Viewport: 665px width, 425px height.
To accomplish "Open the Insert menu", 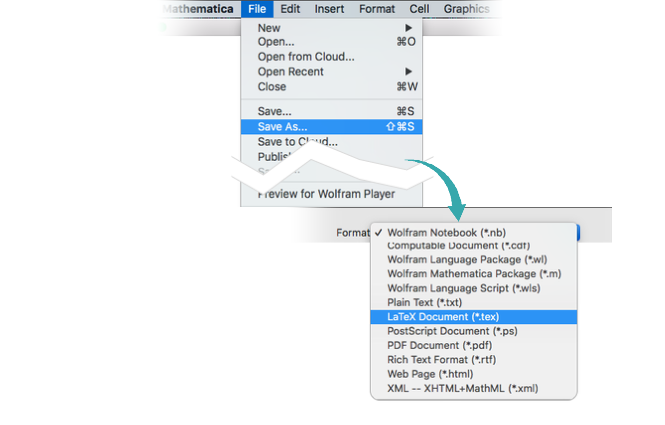I will click(329, 9).
